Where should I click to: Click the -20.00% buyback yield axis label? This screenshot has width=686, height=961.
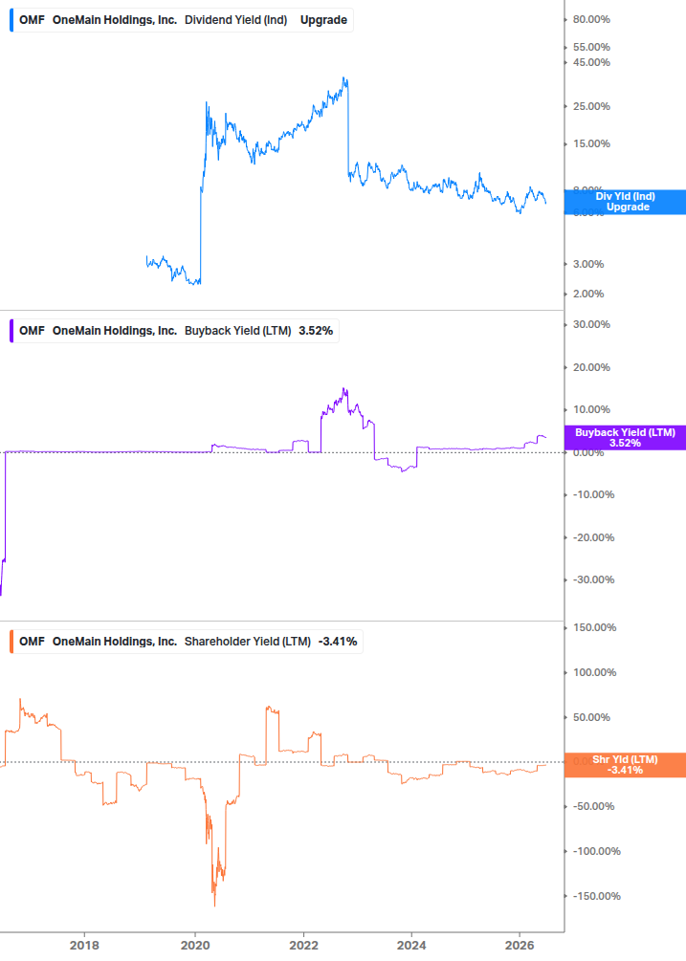(x=593, y=537)
